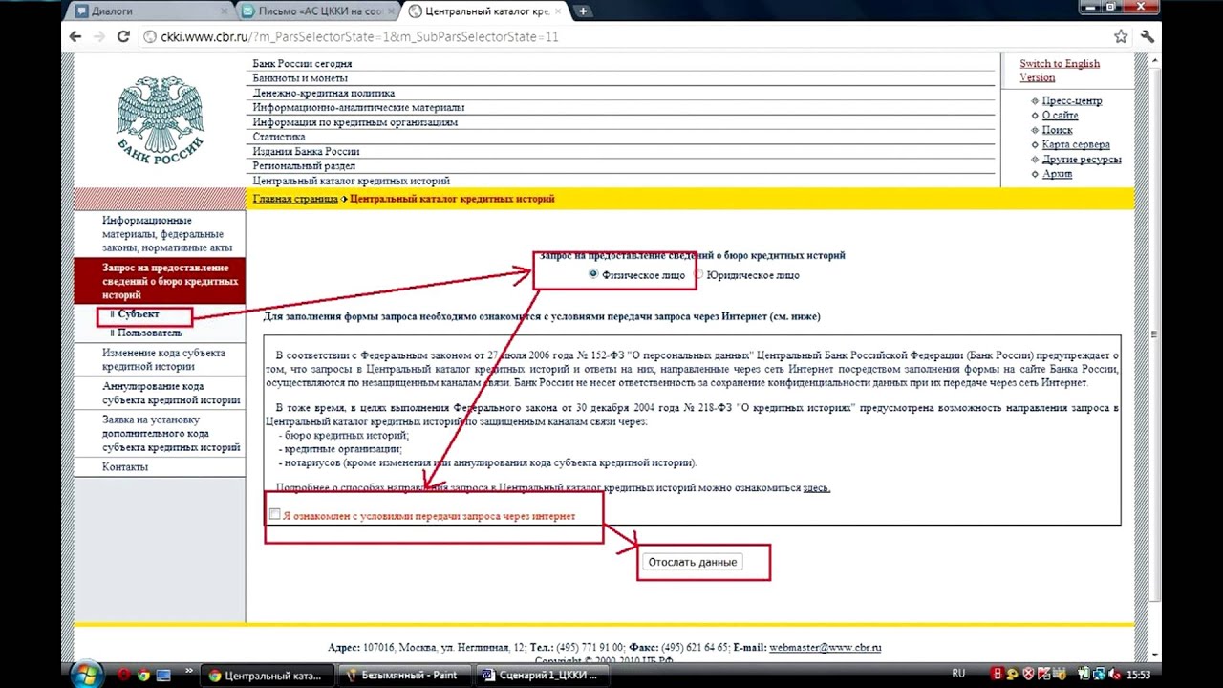
Task: Open Центральный каталог кредитных историй top menu item
Action: click(351, 181)
